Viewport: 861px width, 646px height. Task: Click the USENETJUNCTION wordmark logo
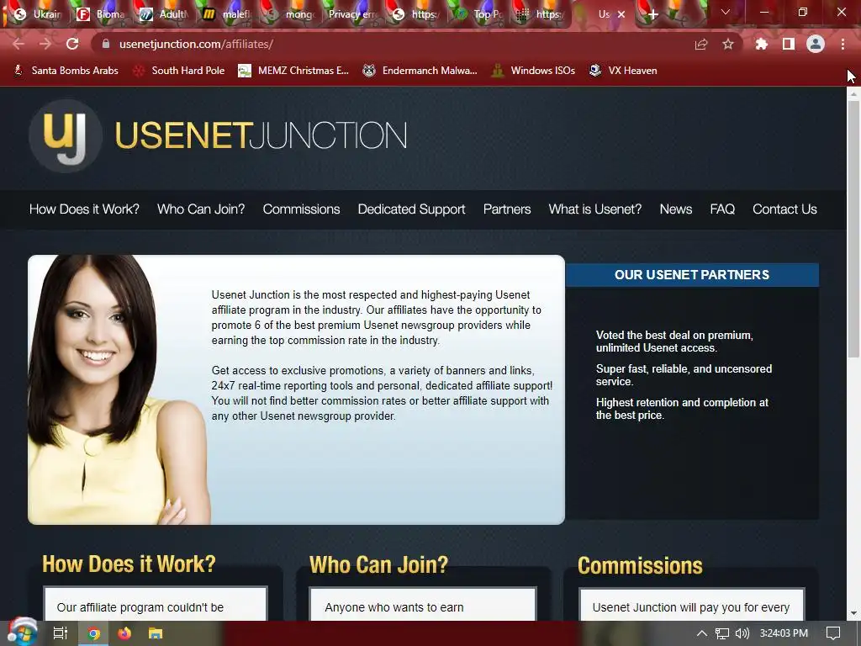click(261, 135)
